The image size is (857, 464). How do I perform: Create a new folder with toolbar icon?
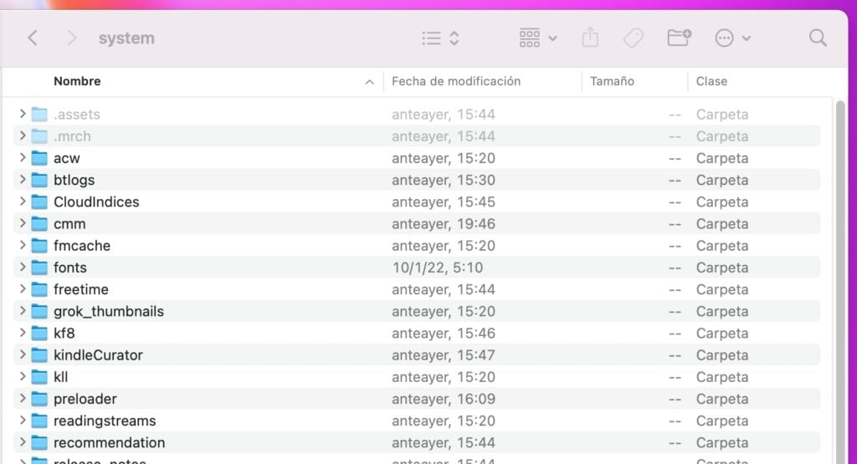[680, 38]
